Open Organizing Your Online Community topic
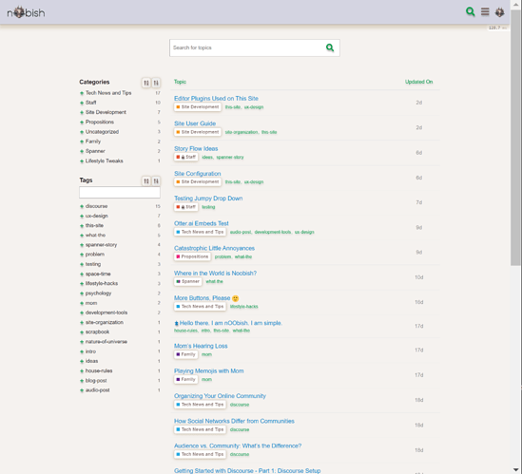The height and width of the screenshot is (474, 522). (x=220, y=395)
